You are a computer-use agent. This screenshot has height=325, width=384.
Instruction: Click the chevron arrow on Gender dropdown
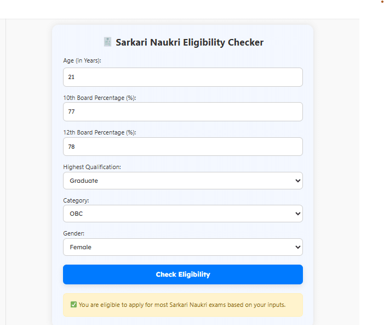tap(298, 247)
